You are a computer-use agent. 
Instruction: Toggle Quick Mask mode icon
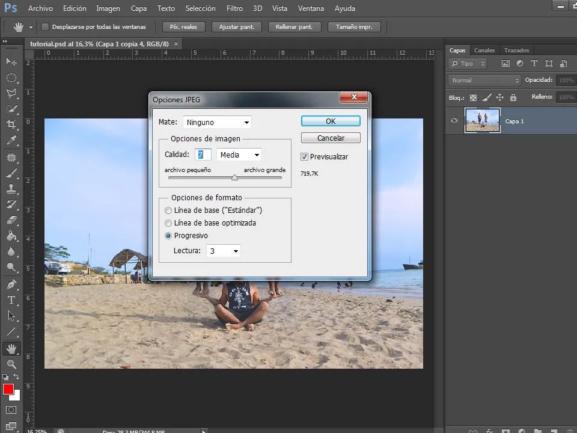click(11, 410)
